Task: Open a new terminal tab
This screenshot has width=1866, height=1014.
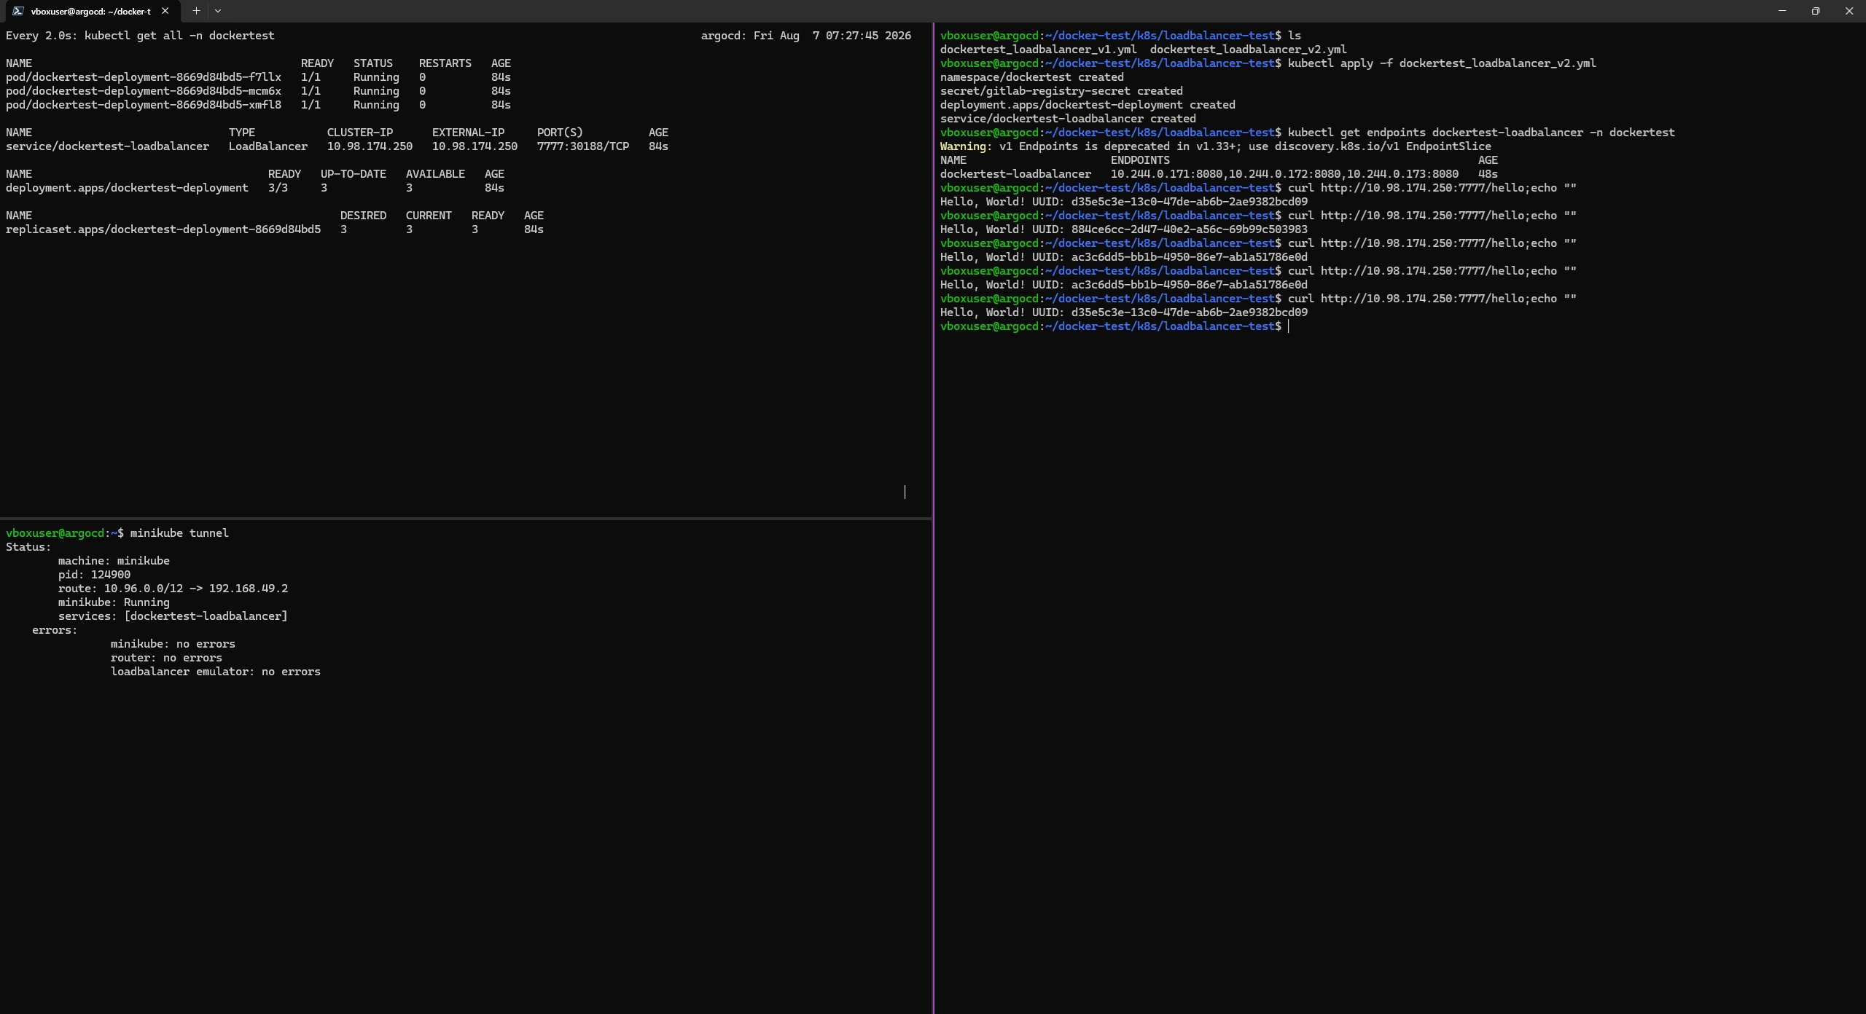Action: point(196,11)
